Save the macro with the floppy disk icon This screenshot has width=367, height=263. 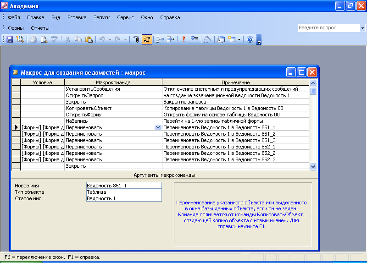[10, 39]
